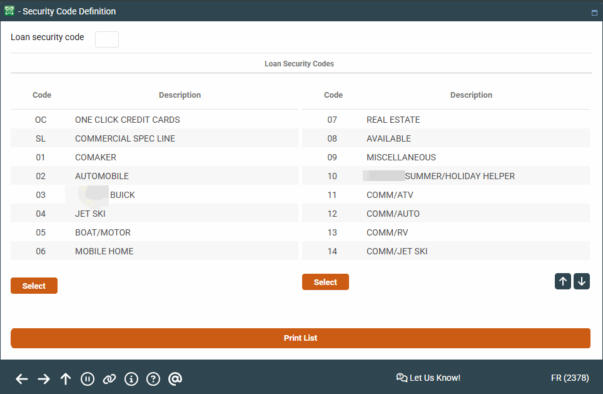
Task: Click the Let Us Know! link
Action: (x=428, y=378)
